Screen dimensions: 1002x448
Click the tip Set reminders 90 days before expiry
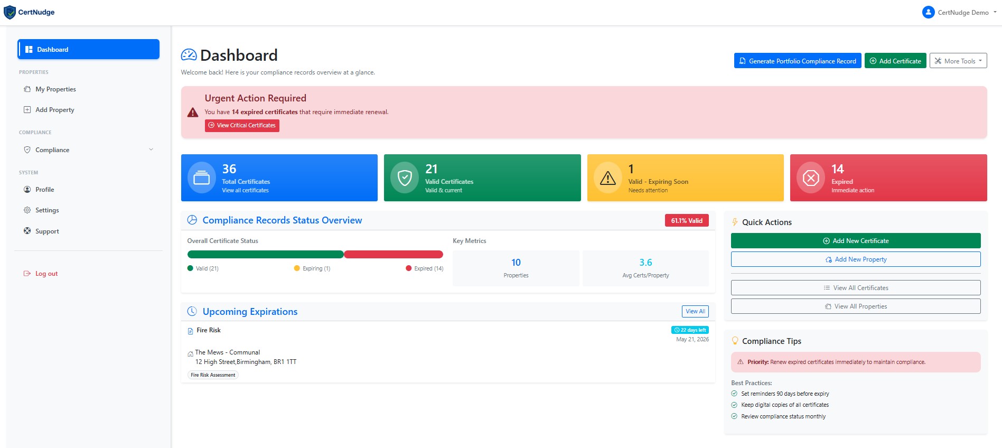(785, 394)
